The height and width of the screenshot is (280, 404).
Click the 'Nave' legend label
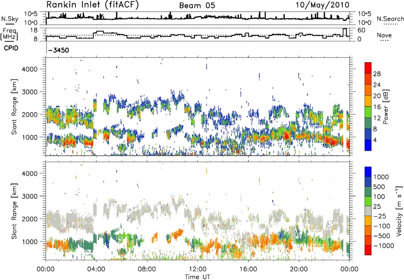click(x=384, y=35)
